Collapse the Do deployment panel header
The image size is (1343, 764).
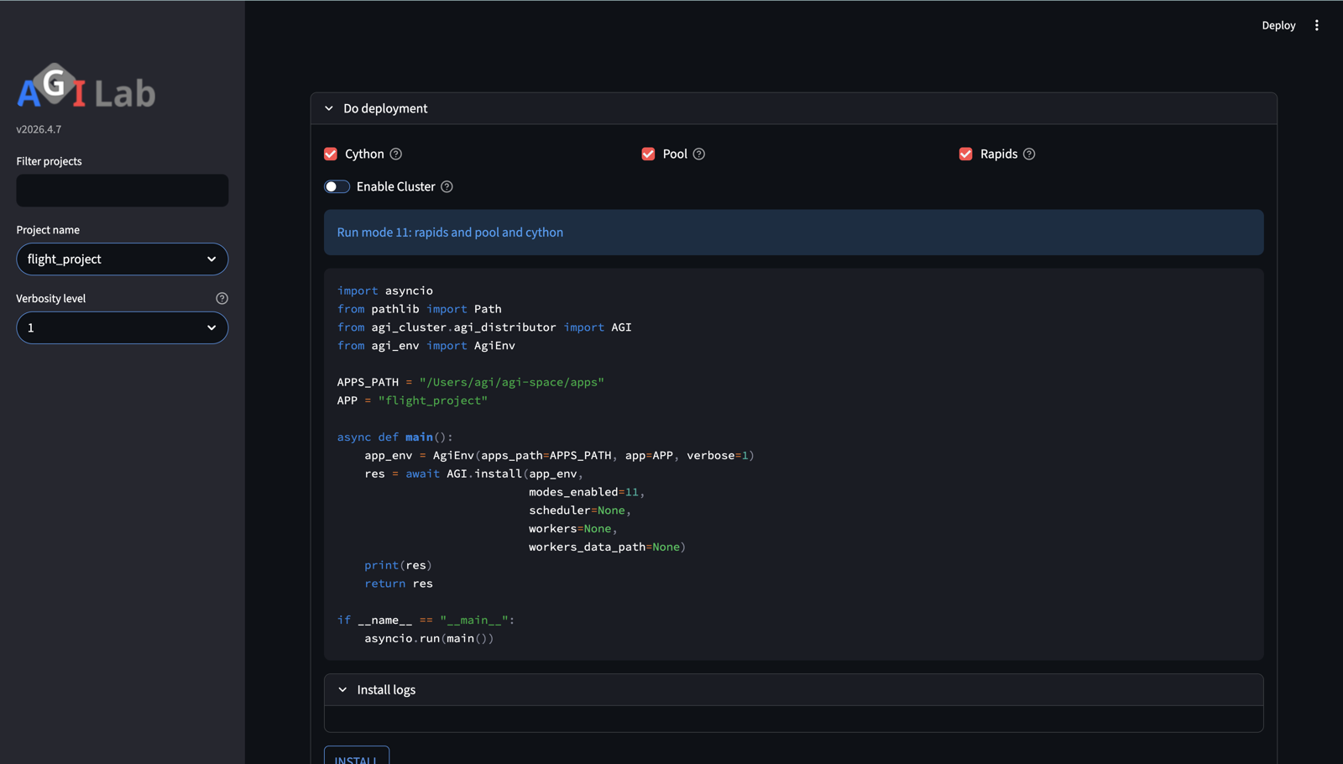tap(384, 108)
